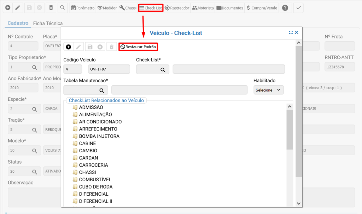Click the magnifier search icon in main toolbar

(x=62, y=8)
